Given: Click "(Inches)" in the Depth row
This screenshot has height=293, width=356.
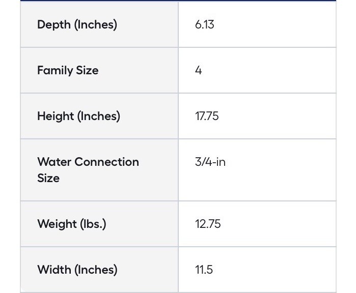Looking at the screenshot, I should tap(96, 24).
